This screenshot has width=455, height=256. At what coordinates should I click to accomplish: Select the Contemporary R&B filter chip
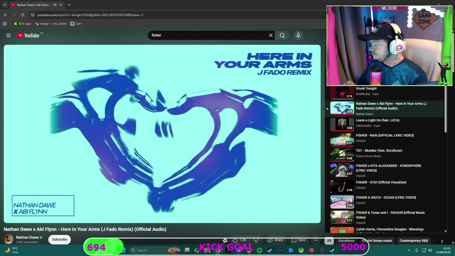tap(414, 241)
